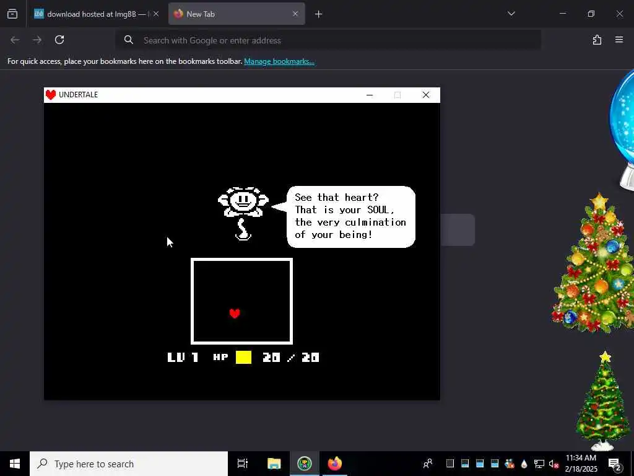The height and width of the screenshot is (476, 634).
Task: Close the New Tab tab
Action: pyautogui.click(x=295, y=14)
